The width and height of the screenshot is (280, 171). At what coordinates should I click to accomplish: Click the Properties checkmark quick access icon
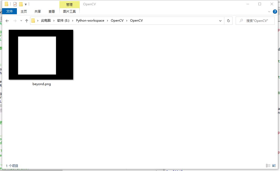15,4
